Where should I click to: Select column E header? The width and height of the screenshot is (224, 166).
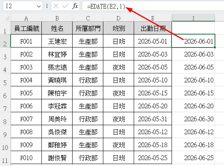point(153,18)
